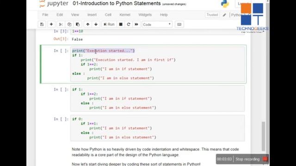
Task: Click the Stop recording button
Action: click(247, 159)
